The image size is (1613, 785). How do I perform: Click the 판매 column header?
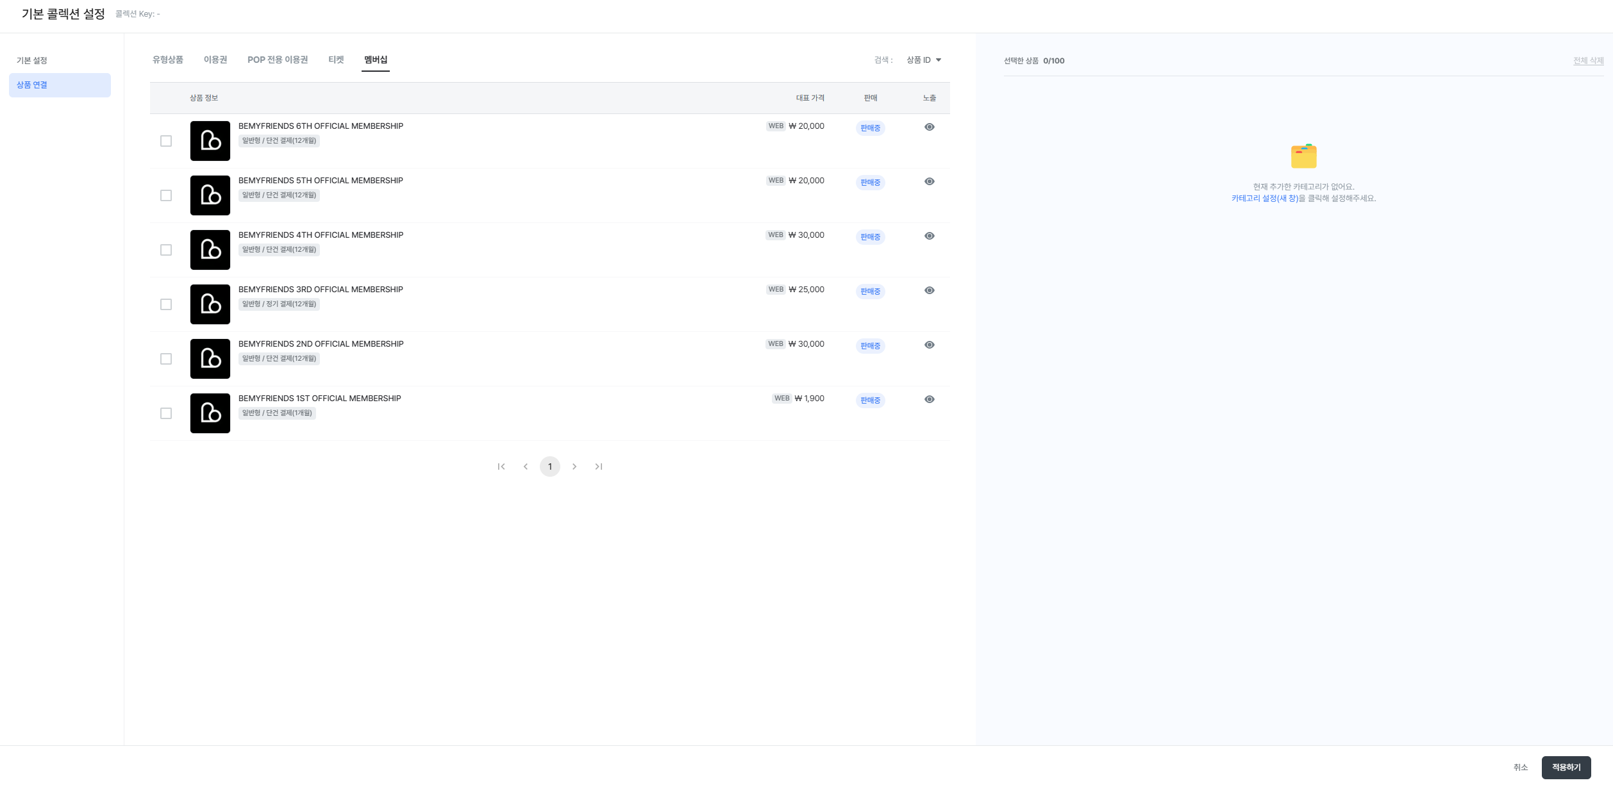[871, 98]
